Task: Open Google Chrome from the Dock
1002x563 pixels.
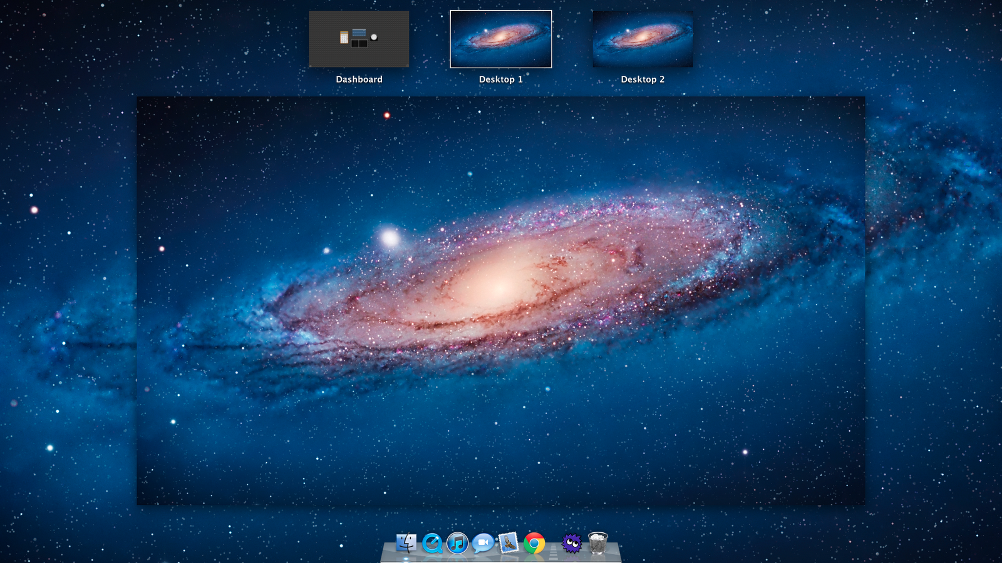Action: click(x=534, y=543)
